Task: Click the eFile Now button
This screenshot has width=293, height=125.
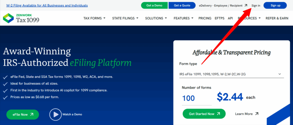Action: point(23,114)
